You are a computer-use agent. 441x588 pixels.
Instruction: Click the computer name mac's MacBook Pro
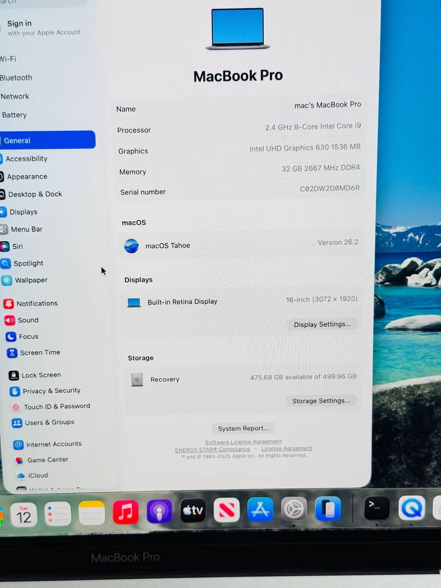click(328, 105)
